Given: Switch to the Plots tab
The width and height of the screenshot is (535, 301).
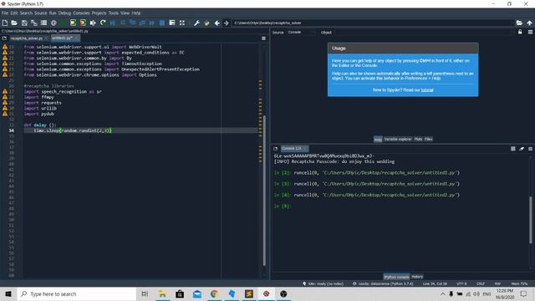Looking at the screenshot, I should [x=418, y=140].
